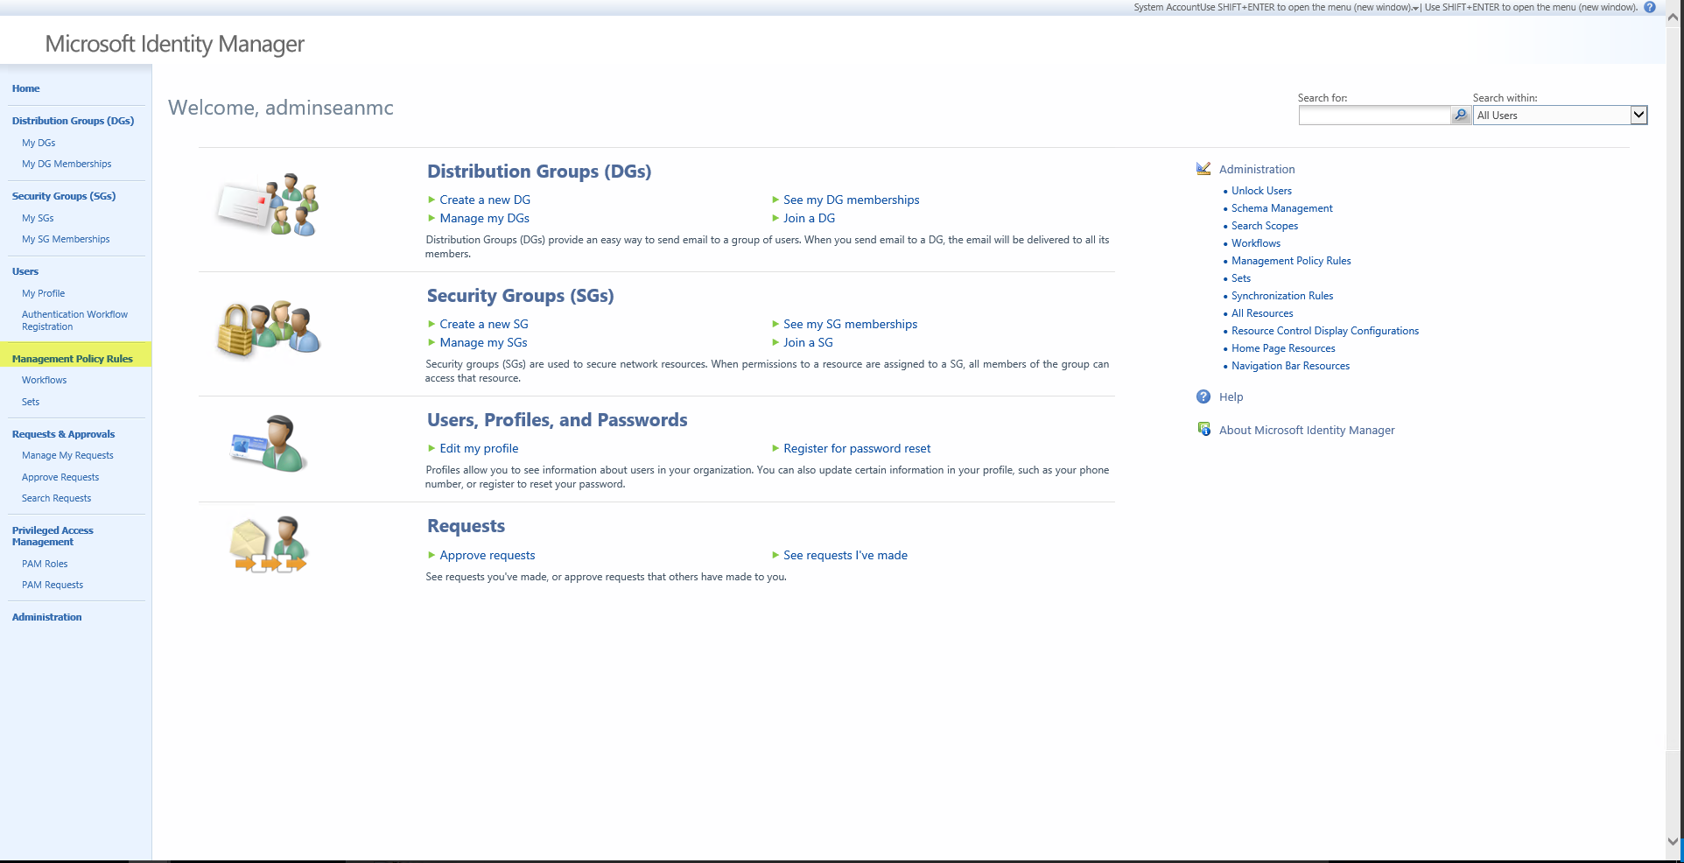Open My Profile in sidebar
This screenshot has height=863, width=1684.
(x=44, y=293)
